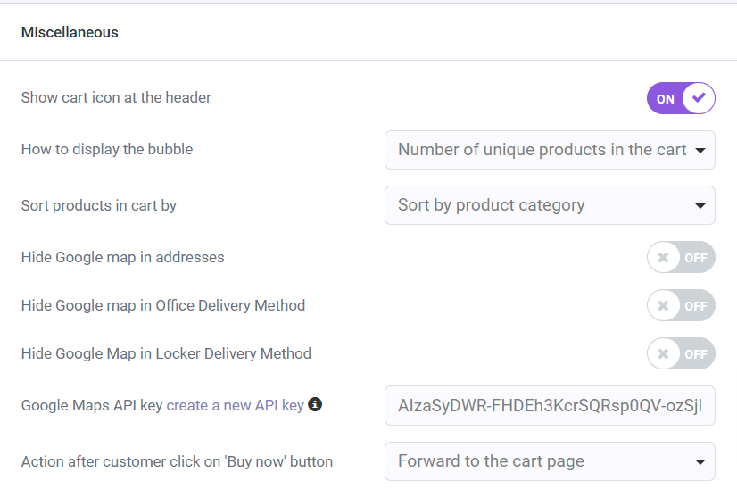Click the 'Sort products in cart by' label
737x489 pixels.
[99, 205]
